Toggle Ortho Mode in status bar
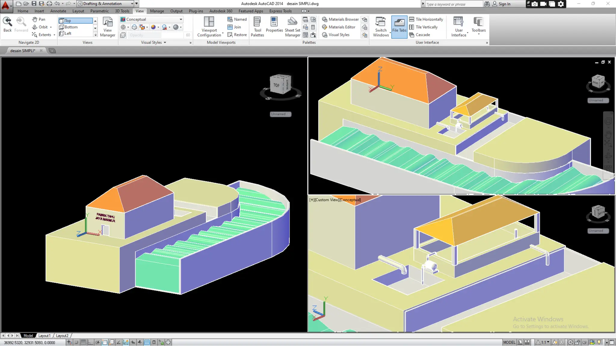This screenshot has height=346, width=616. coord(90,342)
